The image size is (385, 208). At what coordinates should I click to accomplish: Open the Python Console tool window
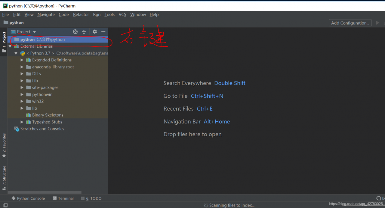point(28,198)
